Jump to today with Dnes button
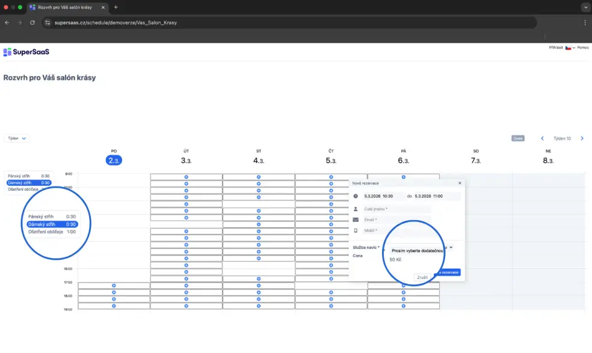The height and width of the screenshot is (353, 592). point(517,138)
